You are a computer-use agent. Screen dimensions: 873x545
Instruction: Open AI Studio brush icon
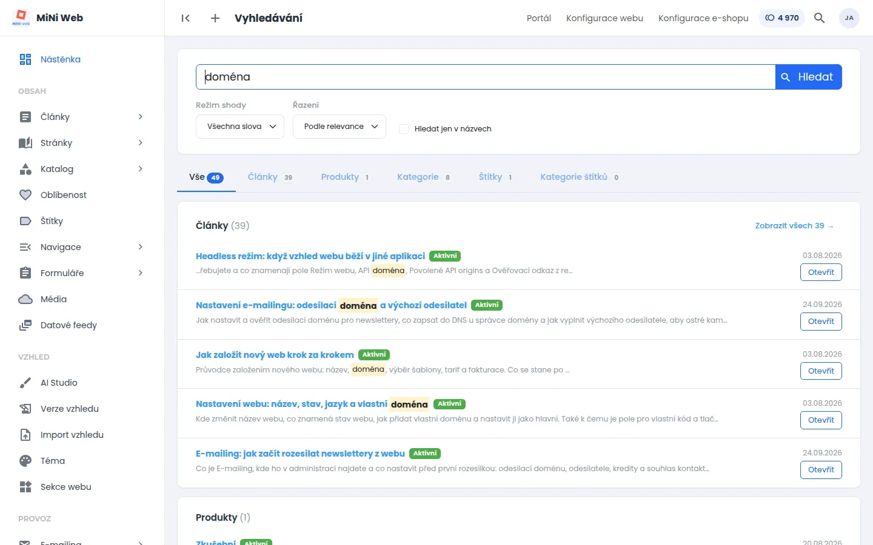25,383
